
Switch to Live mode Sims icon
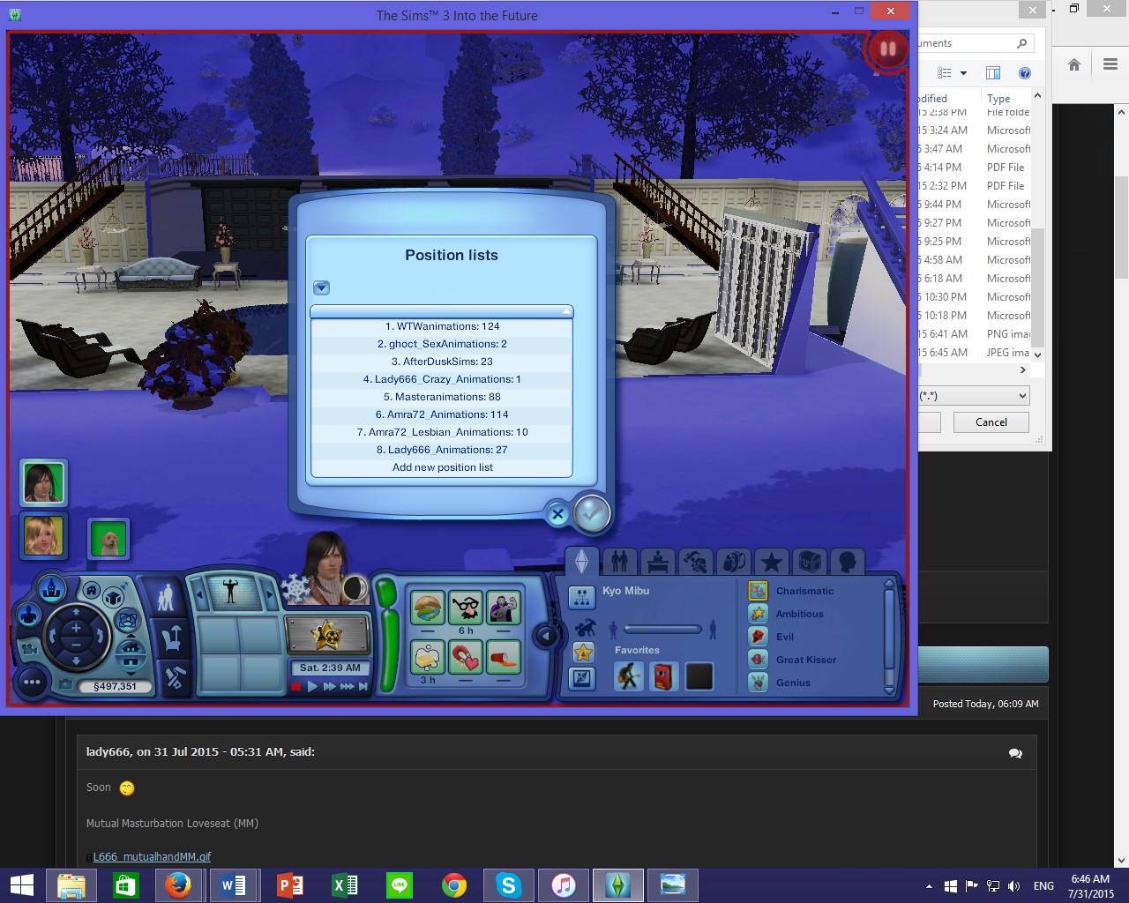point(165,598)
